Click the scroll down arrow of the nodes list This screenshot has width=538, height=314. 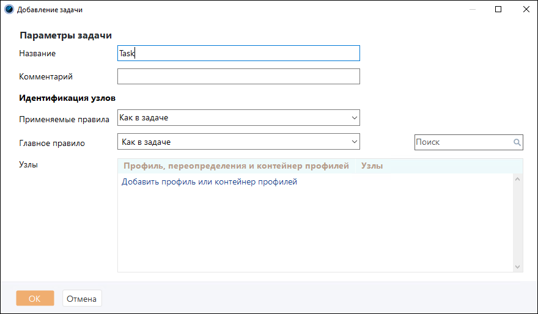click(x=518, y=266)
